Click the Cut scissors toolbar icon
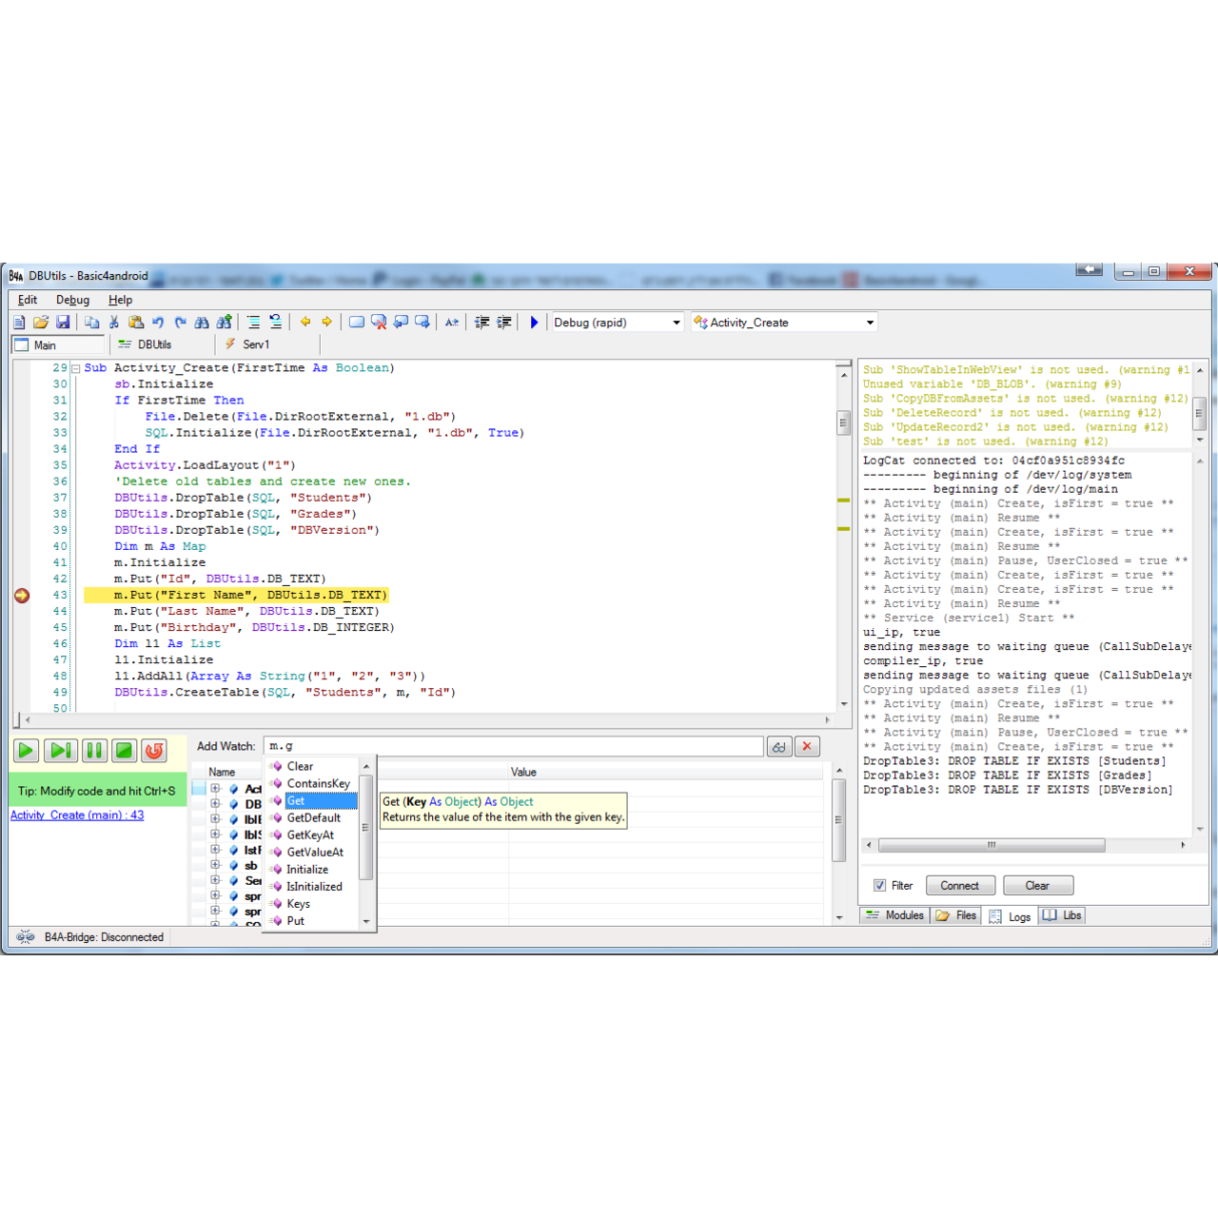 pyautogui.click(x=114, y=323)
